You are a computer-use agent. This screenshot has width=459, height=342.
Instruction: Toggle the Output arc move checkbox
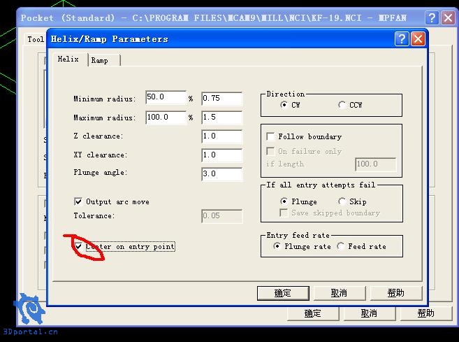pos(78,201)
